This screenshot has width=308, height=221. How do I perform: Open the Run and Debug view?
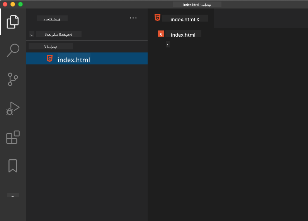pos(13,108)
